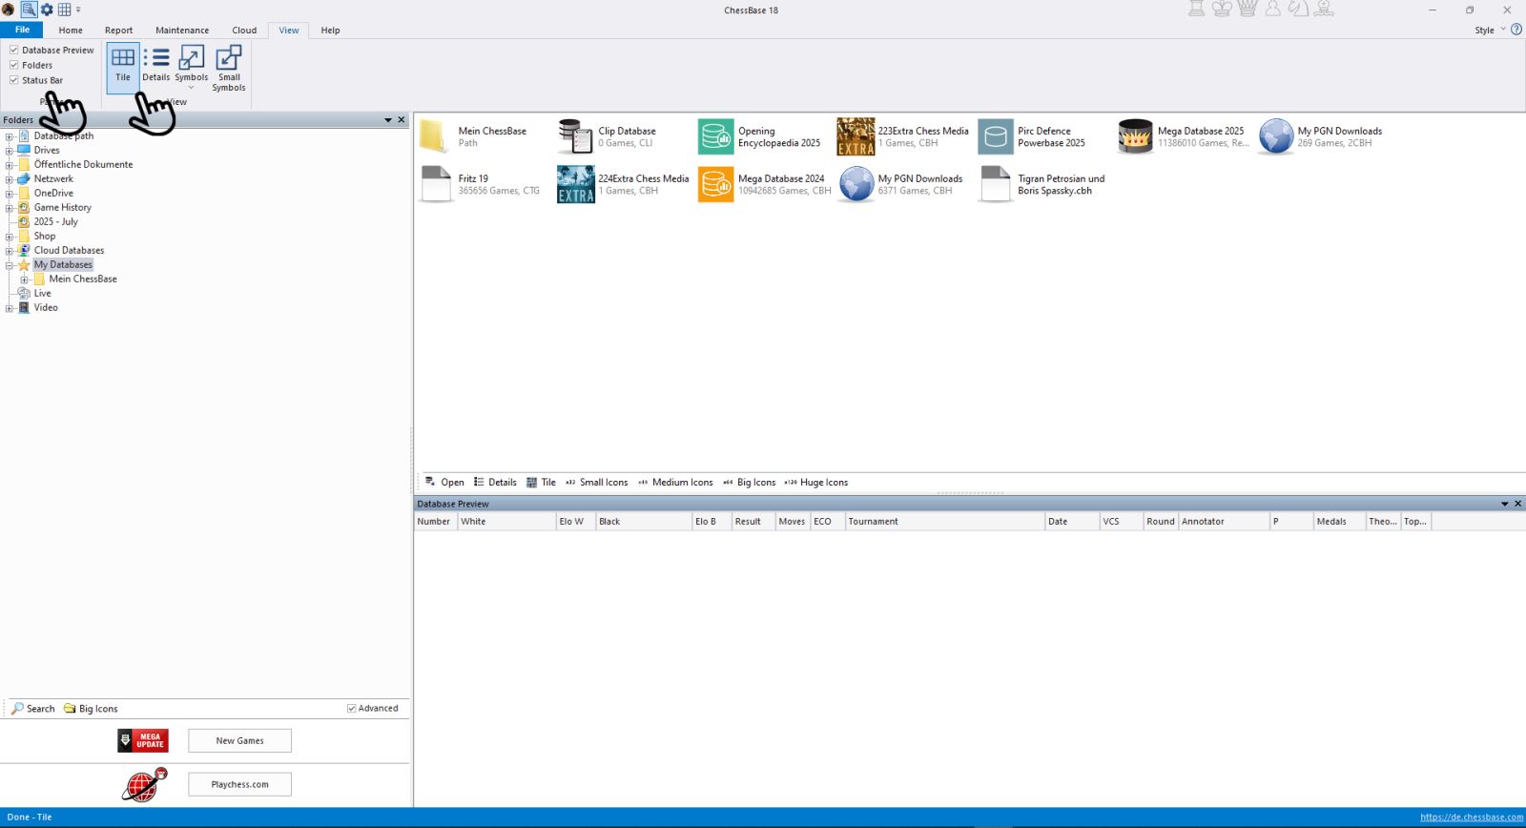Open Opening Encyclopaedia 2025 database
The image size is (1526, 828).
point(715,137)
